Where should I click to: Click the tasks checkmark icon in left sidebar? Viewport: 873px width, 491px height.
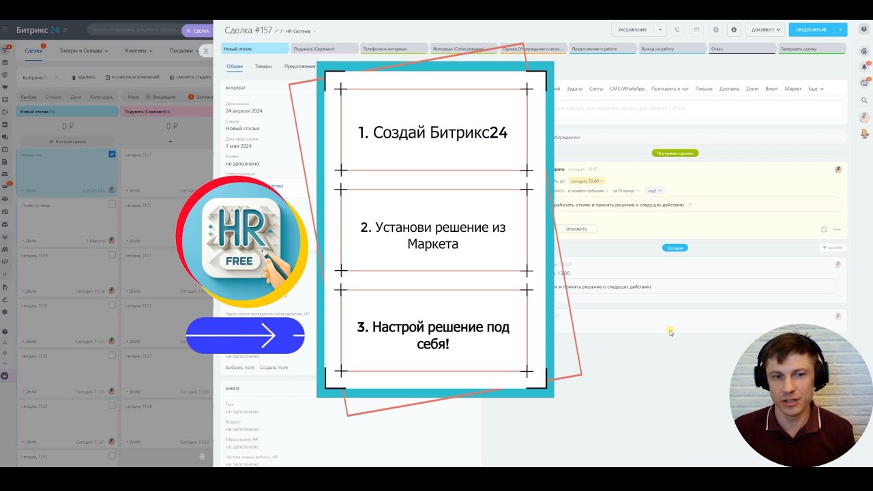[x=5, y=100]
